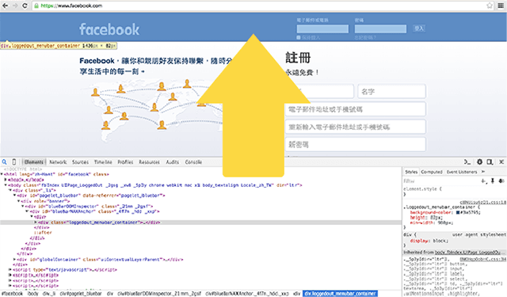This screenshot has height=297, width=507.
Task: Select the ::after pseudo element row
Action: 43,233
